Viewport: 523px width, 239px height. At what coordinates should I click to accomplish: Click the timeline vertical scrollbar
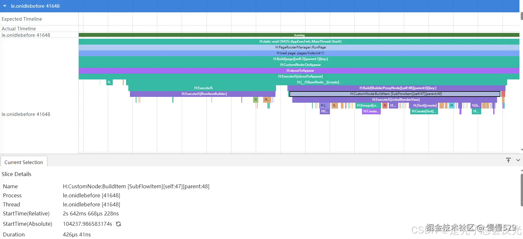point(522,16)
